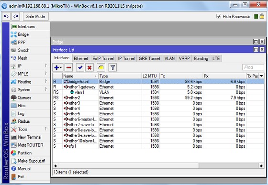Click the horizontal scrollbar right arrow
The height and width of the screenshot is (185, 268).
(261, 166)
